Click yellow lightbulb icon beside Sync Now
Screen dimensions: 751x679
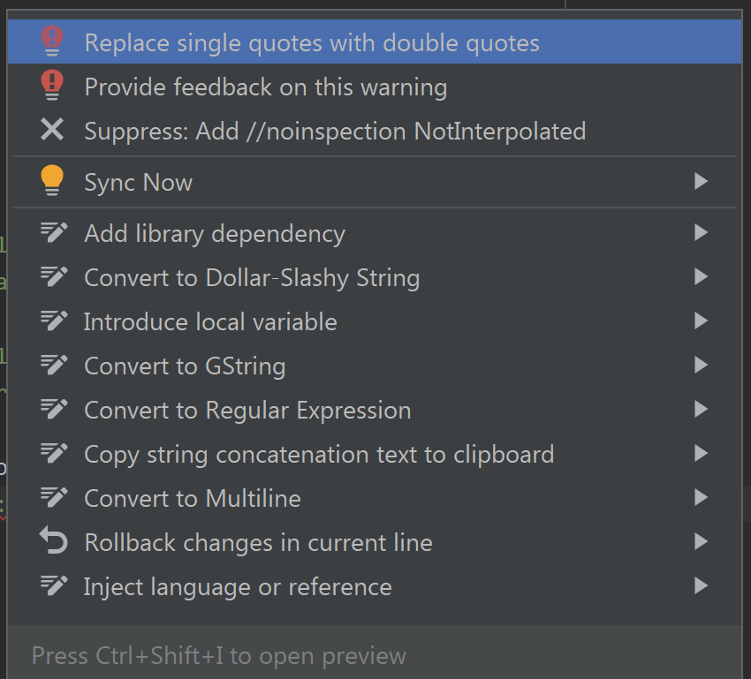tap(52, 180)
